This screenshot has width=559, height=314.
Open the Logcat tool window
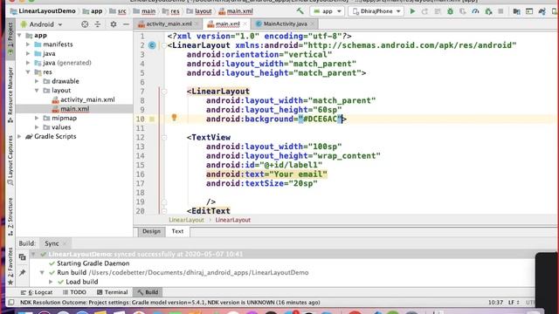[x=37, y=292]
